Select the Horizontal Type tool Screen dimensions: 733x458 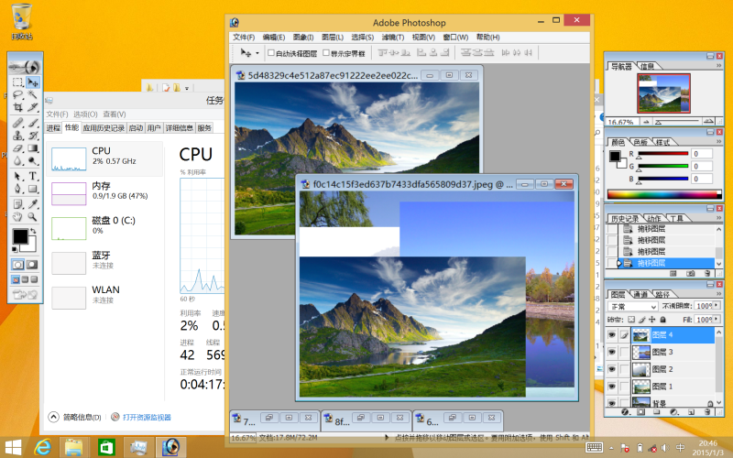[x=33, y=175]
